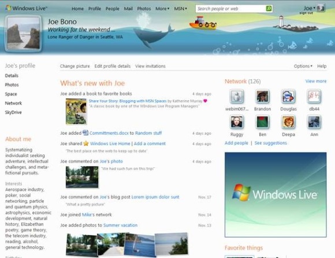Open Lorem ipsum dolor sunt blog post

(155, 197)
